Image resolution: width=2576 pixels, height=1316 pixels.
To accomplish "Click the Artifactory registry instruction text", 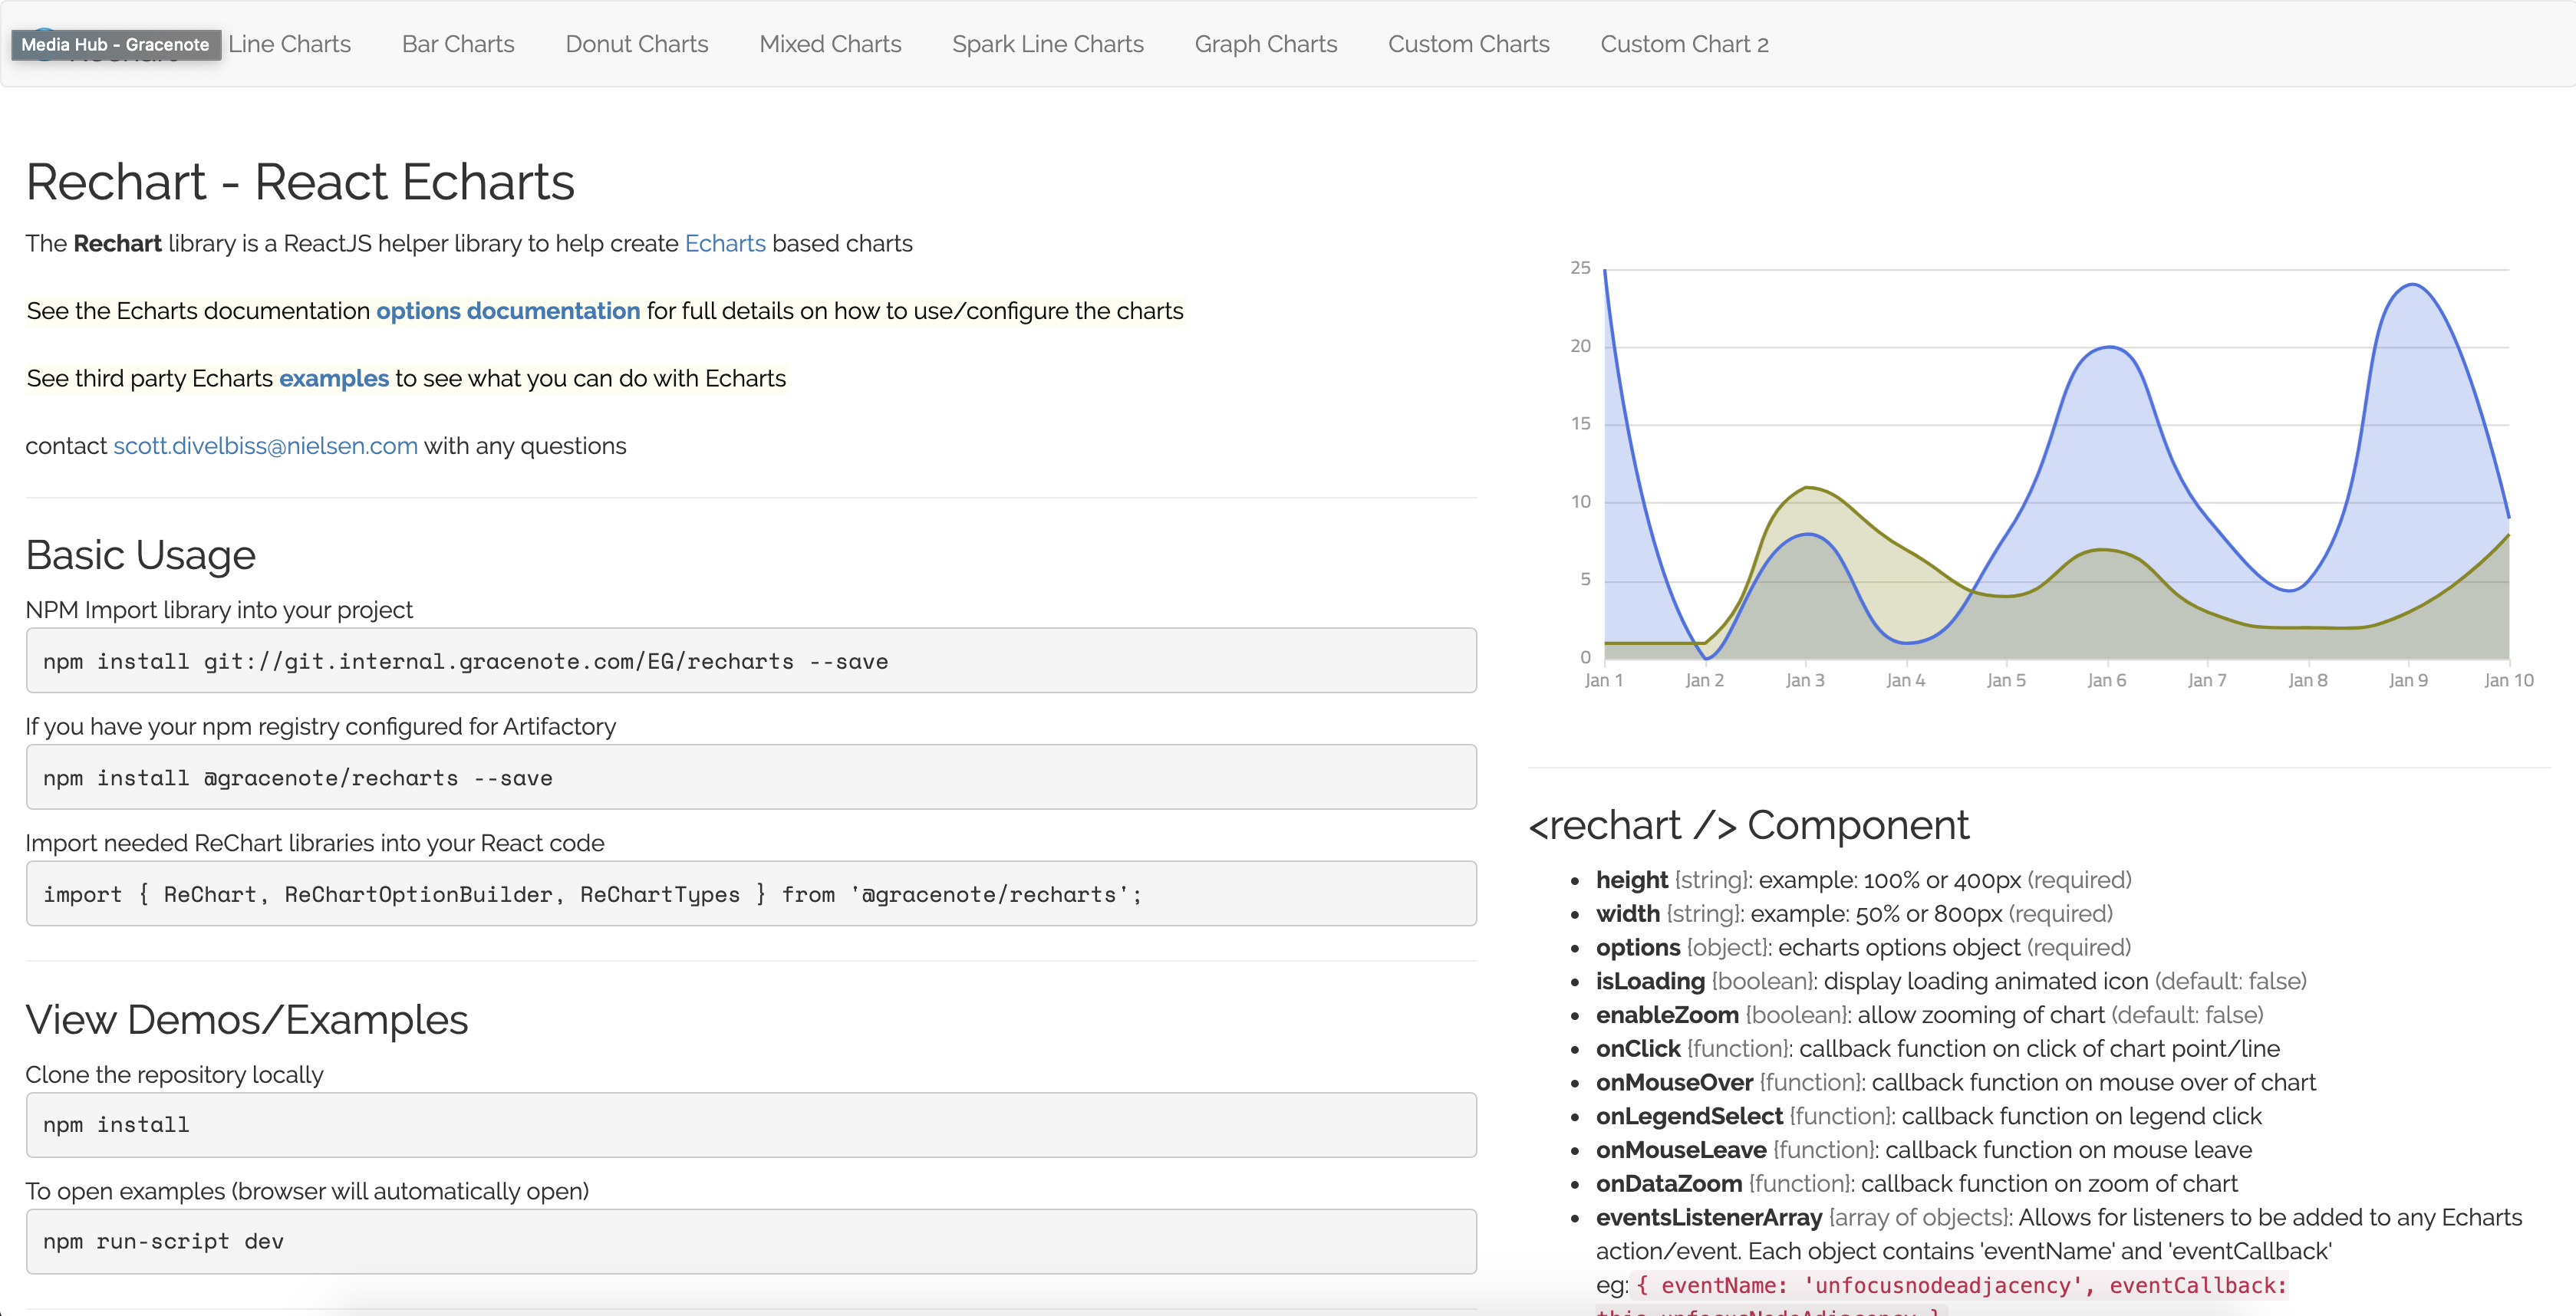I will point(320,727).
